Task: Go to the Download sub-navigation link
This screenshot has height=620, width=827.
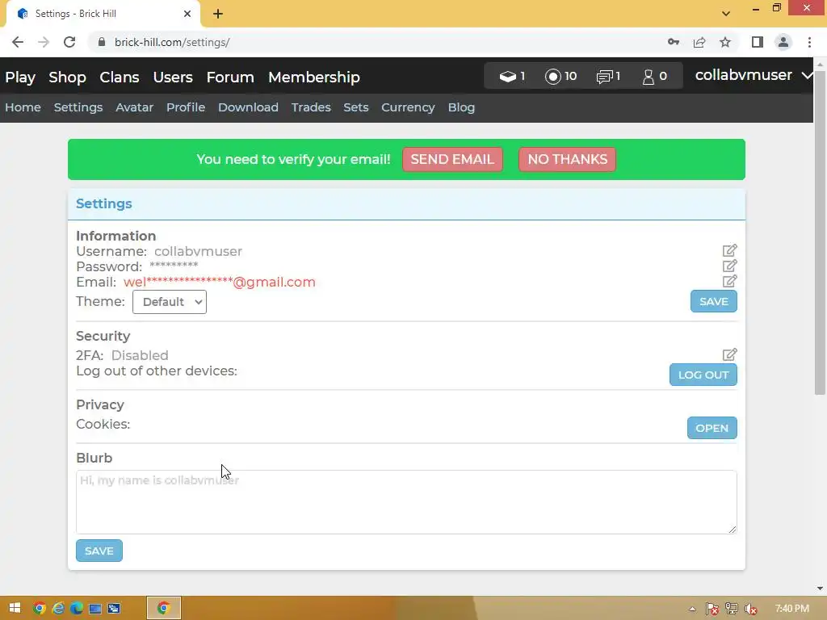Action: [x=248, y=107]
